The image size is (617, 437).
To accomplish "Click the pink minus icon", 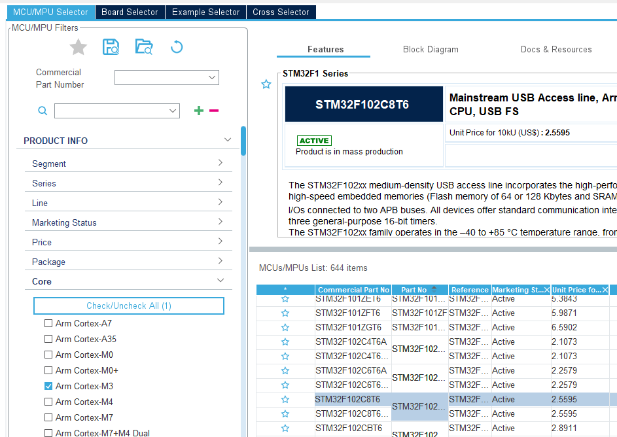I will click(x=214, y=111).
